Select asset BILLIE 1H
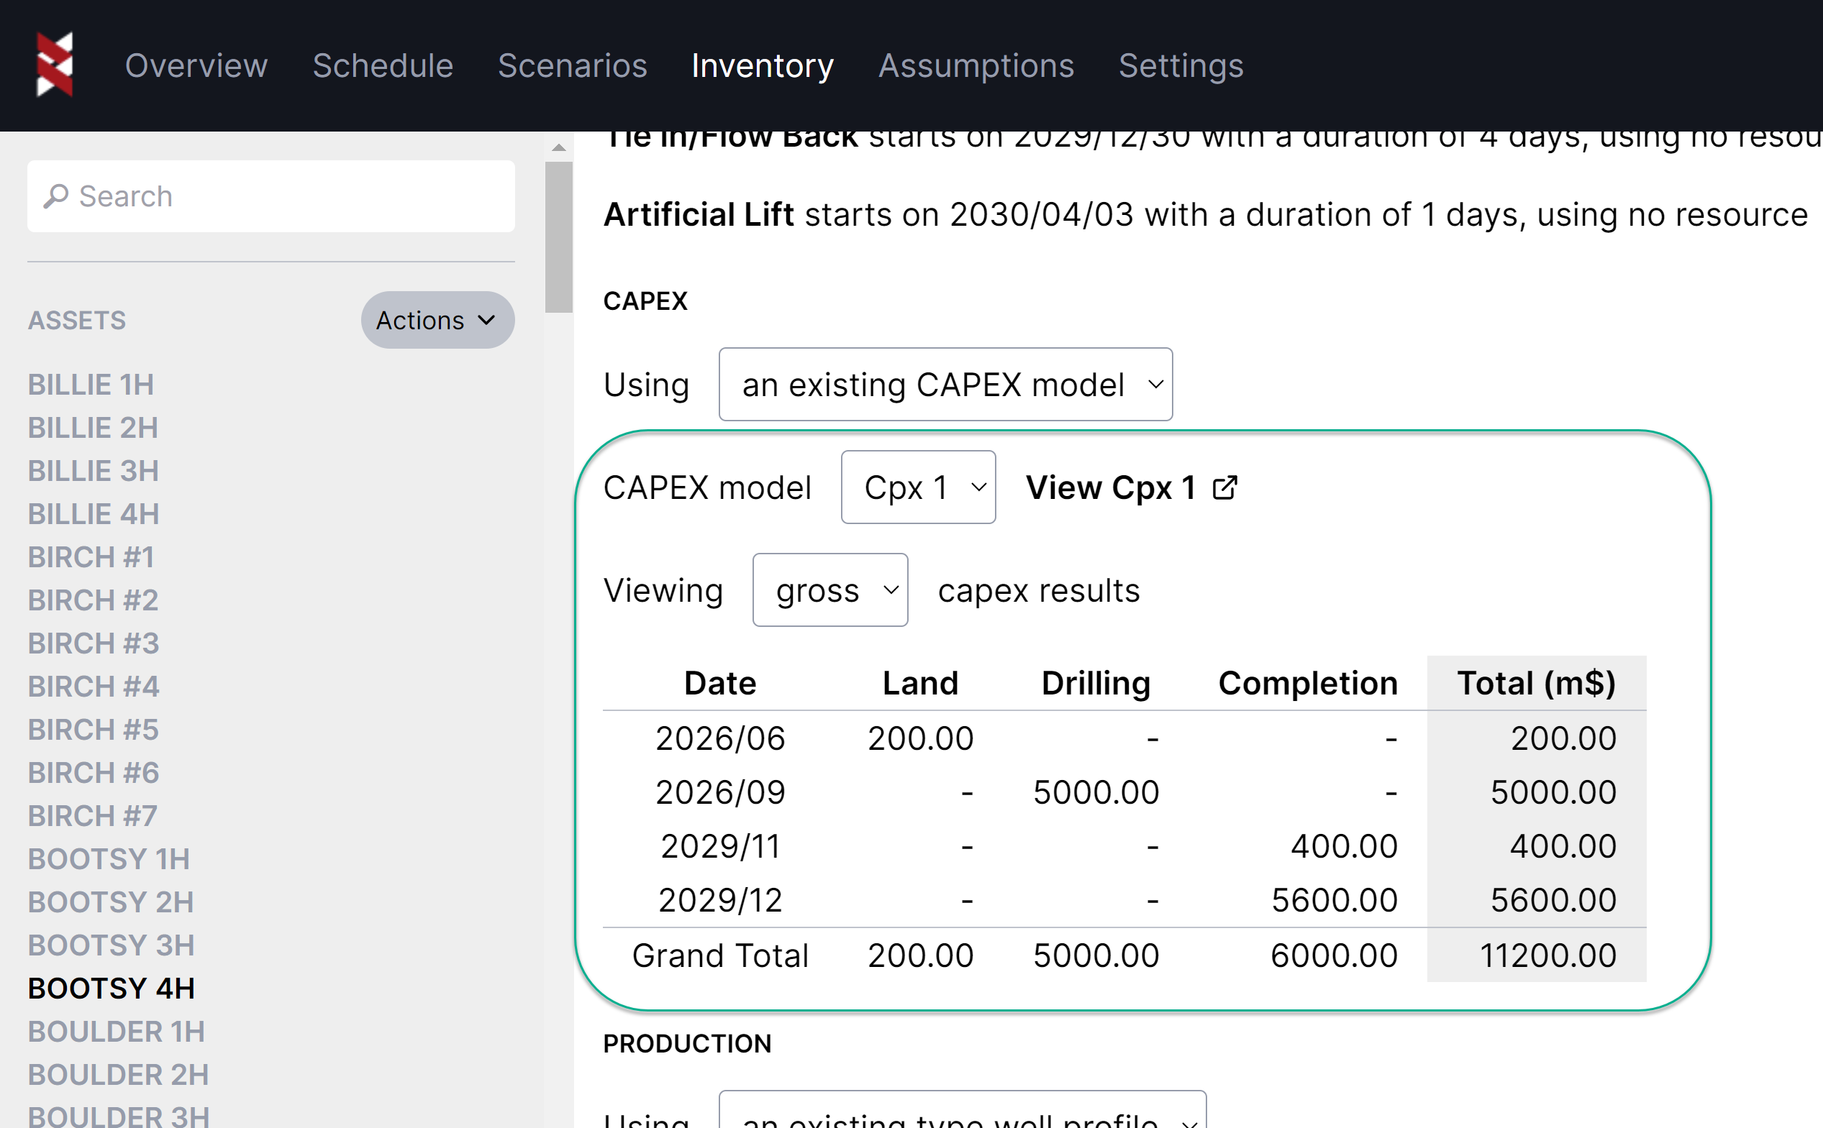 91,385
